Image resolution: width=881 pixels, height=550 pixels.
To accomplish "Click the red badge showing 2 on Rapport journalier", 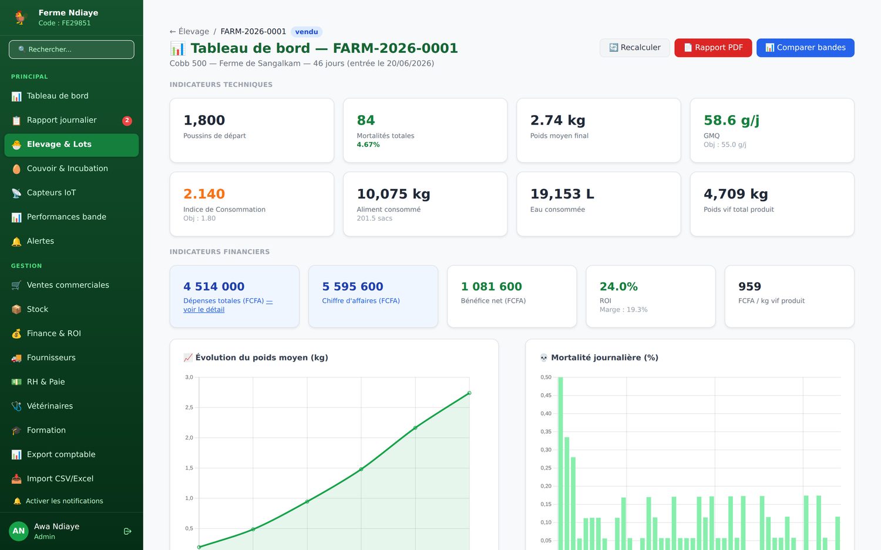I will pos(127,120).
